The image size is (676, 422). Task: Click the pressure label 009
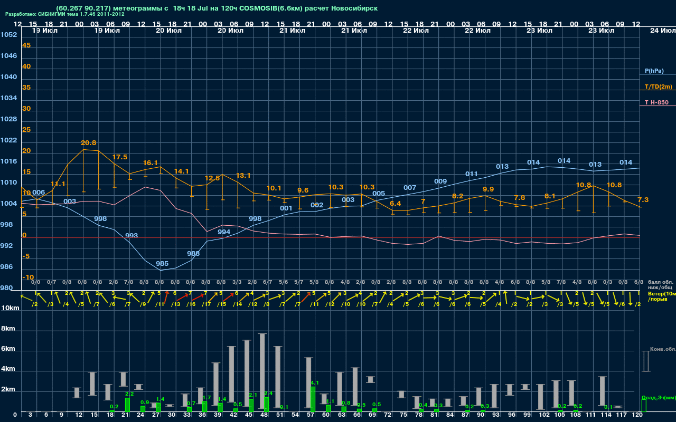[x=440, y=181]
